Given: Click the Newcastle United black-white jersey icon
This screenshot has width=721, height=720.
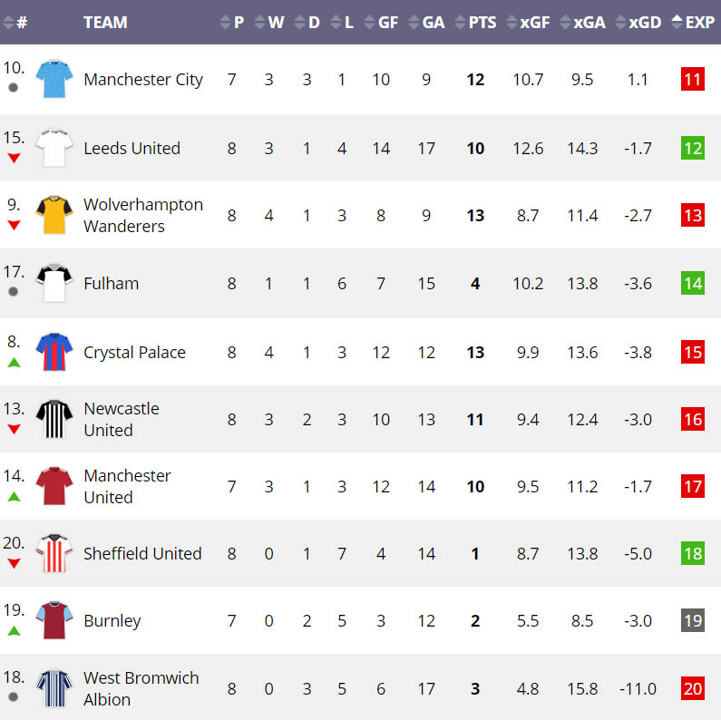Looking at the screenshot, I should click(54, 419).
